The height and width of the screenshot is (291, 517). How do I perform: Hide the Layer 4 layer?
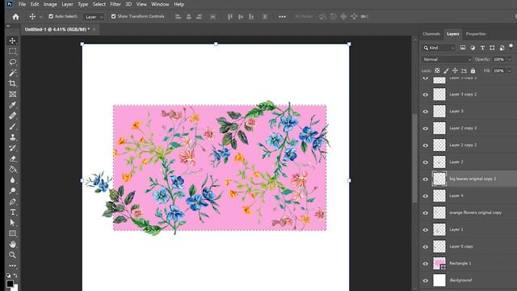pos(426,196)
